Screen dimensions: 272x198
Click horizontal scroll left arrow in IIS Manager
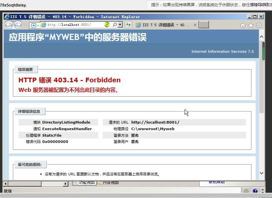[x=5, y=184]
